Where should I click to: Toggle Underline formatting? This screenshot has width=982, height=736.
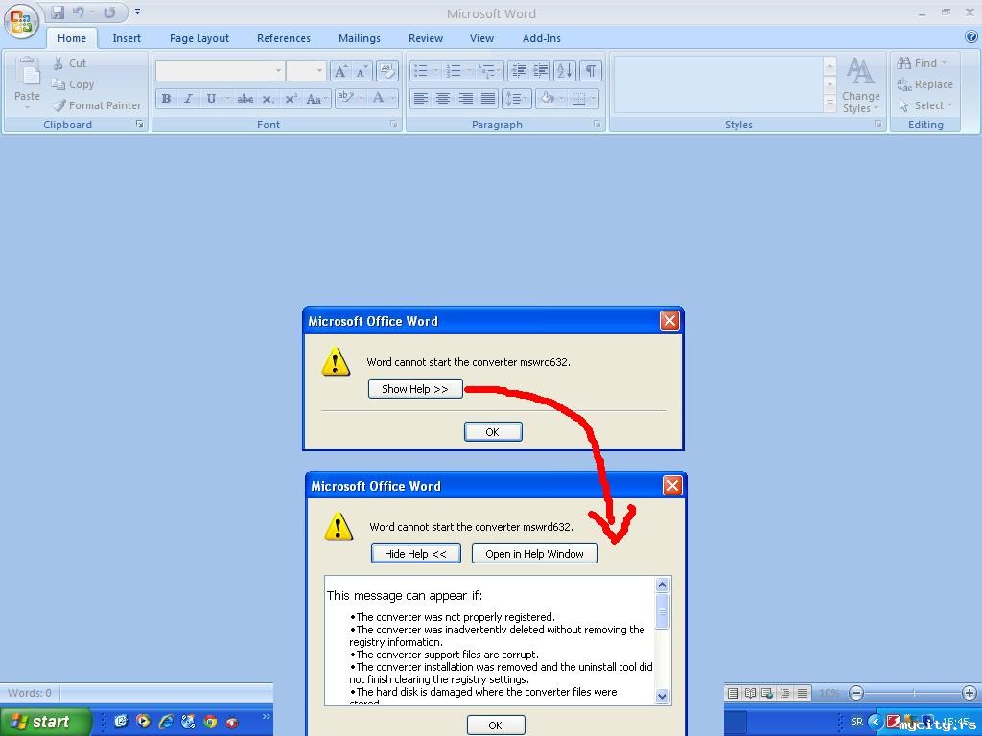click(x=211, y=99)
